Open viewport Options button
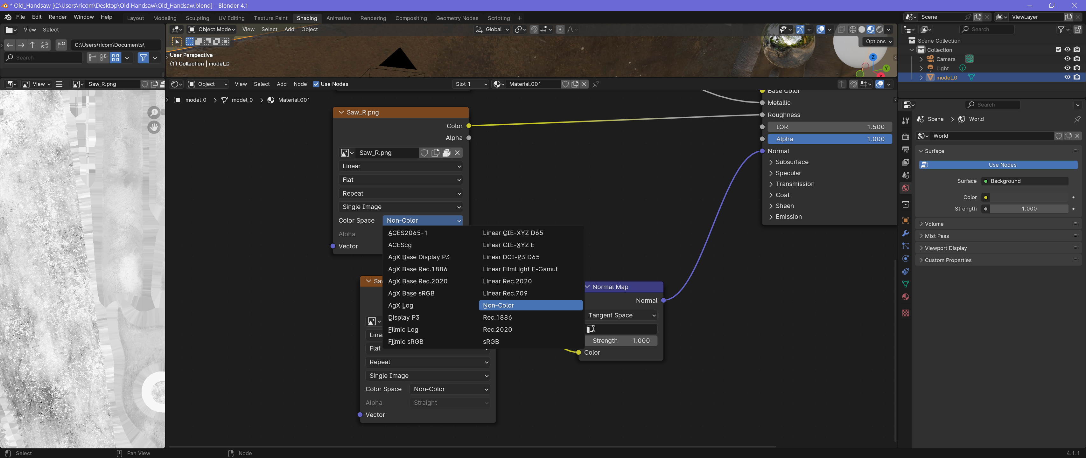The width and height of the screenshot is (1086, 458). pos(878,41)
